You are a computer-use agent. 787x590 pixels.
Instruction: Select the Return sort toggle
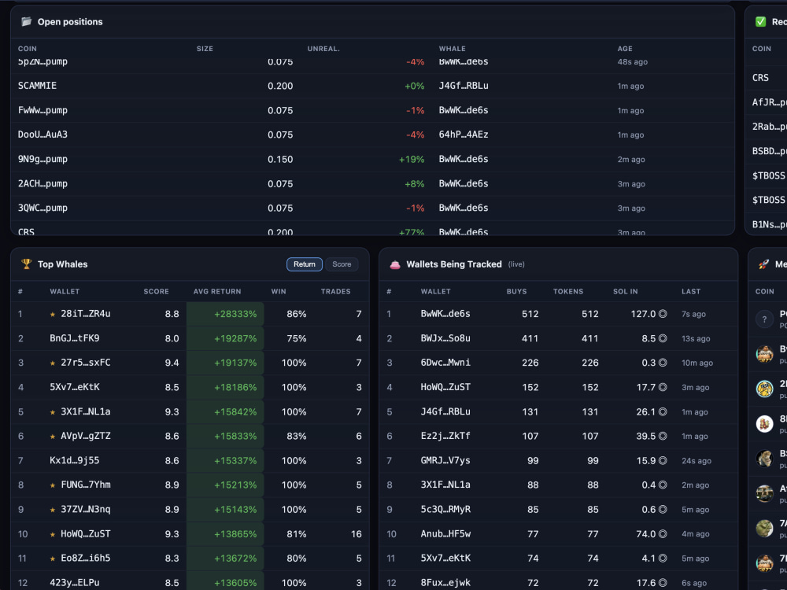(305, 264)
